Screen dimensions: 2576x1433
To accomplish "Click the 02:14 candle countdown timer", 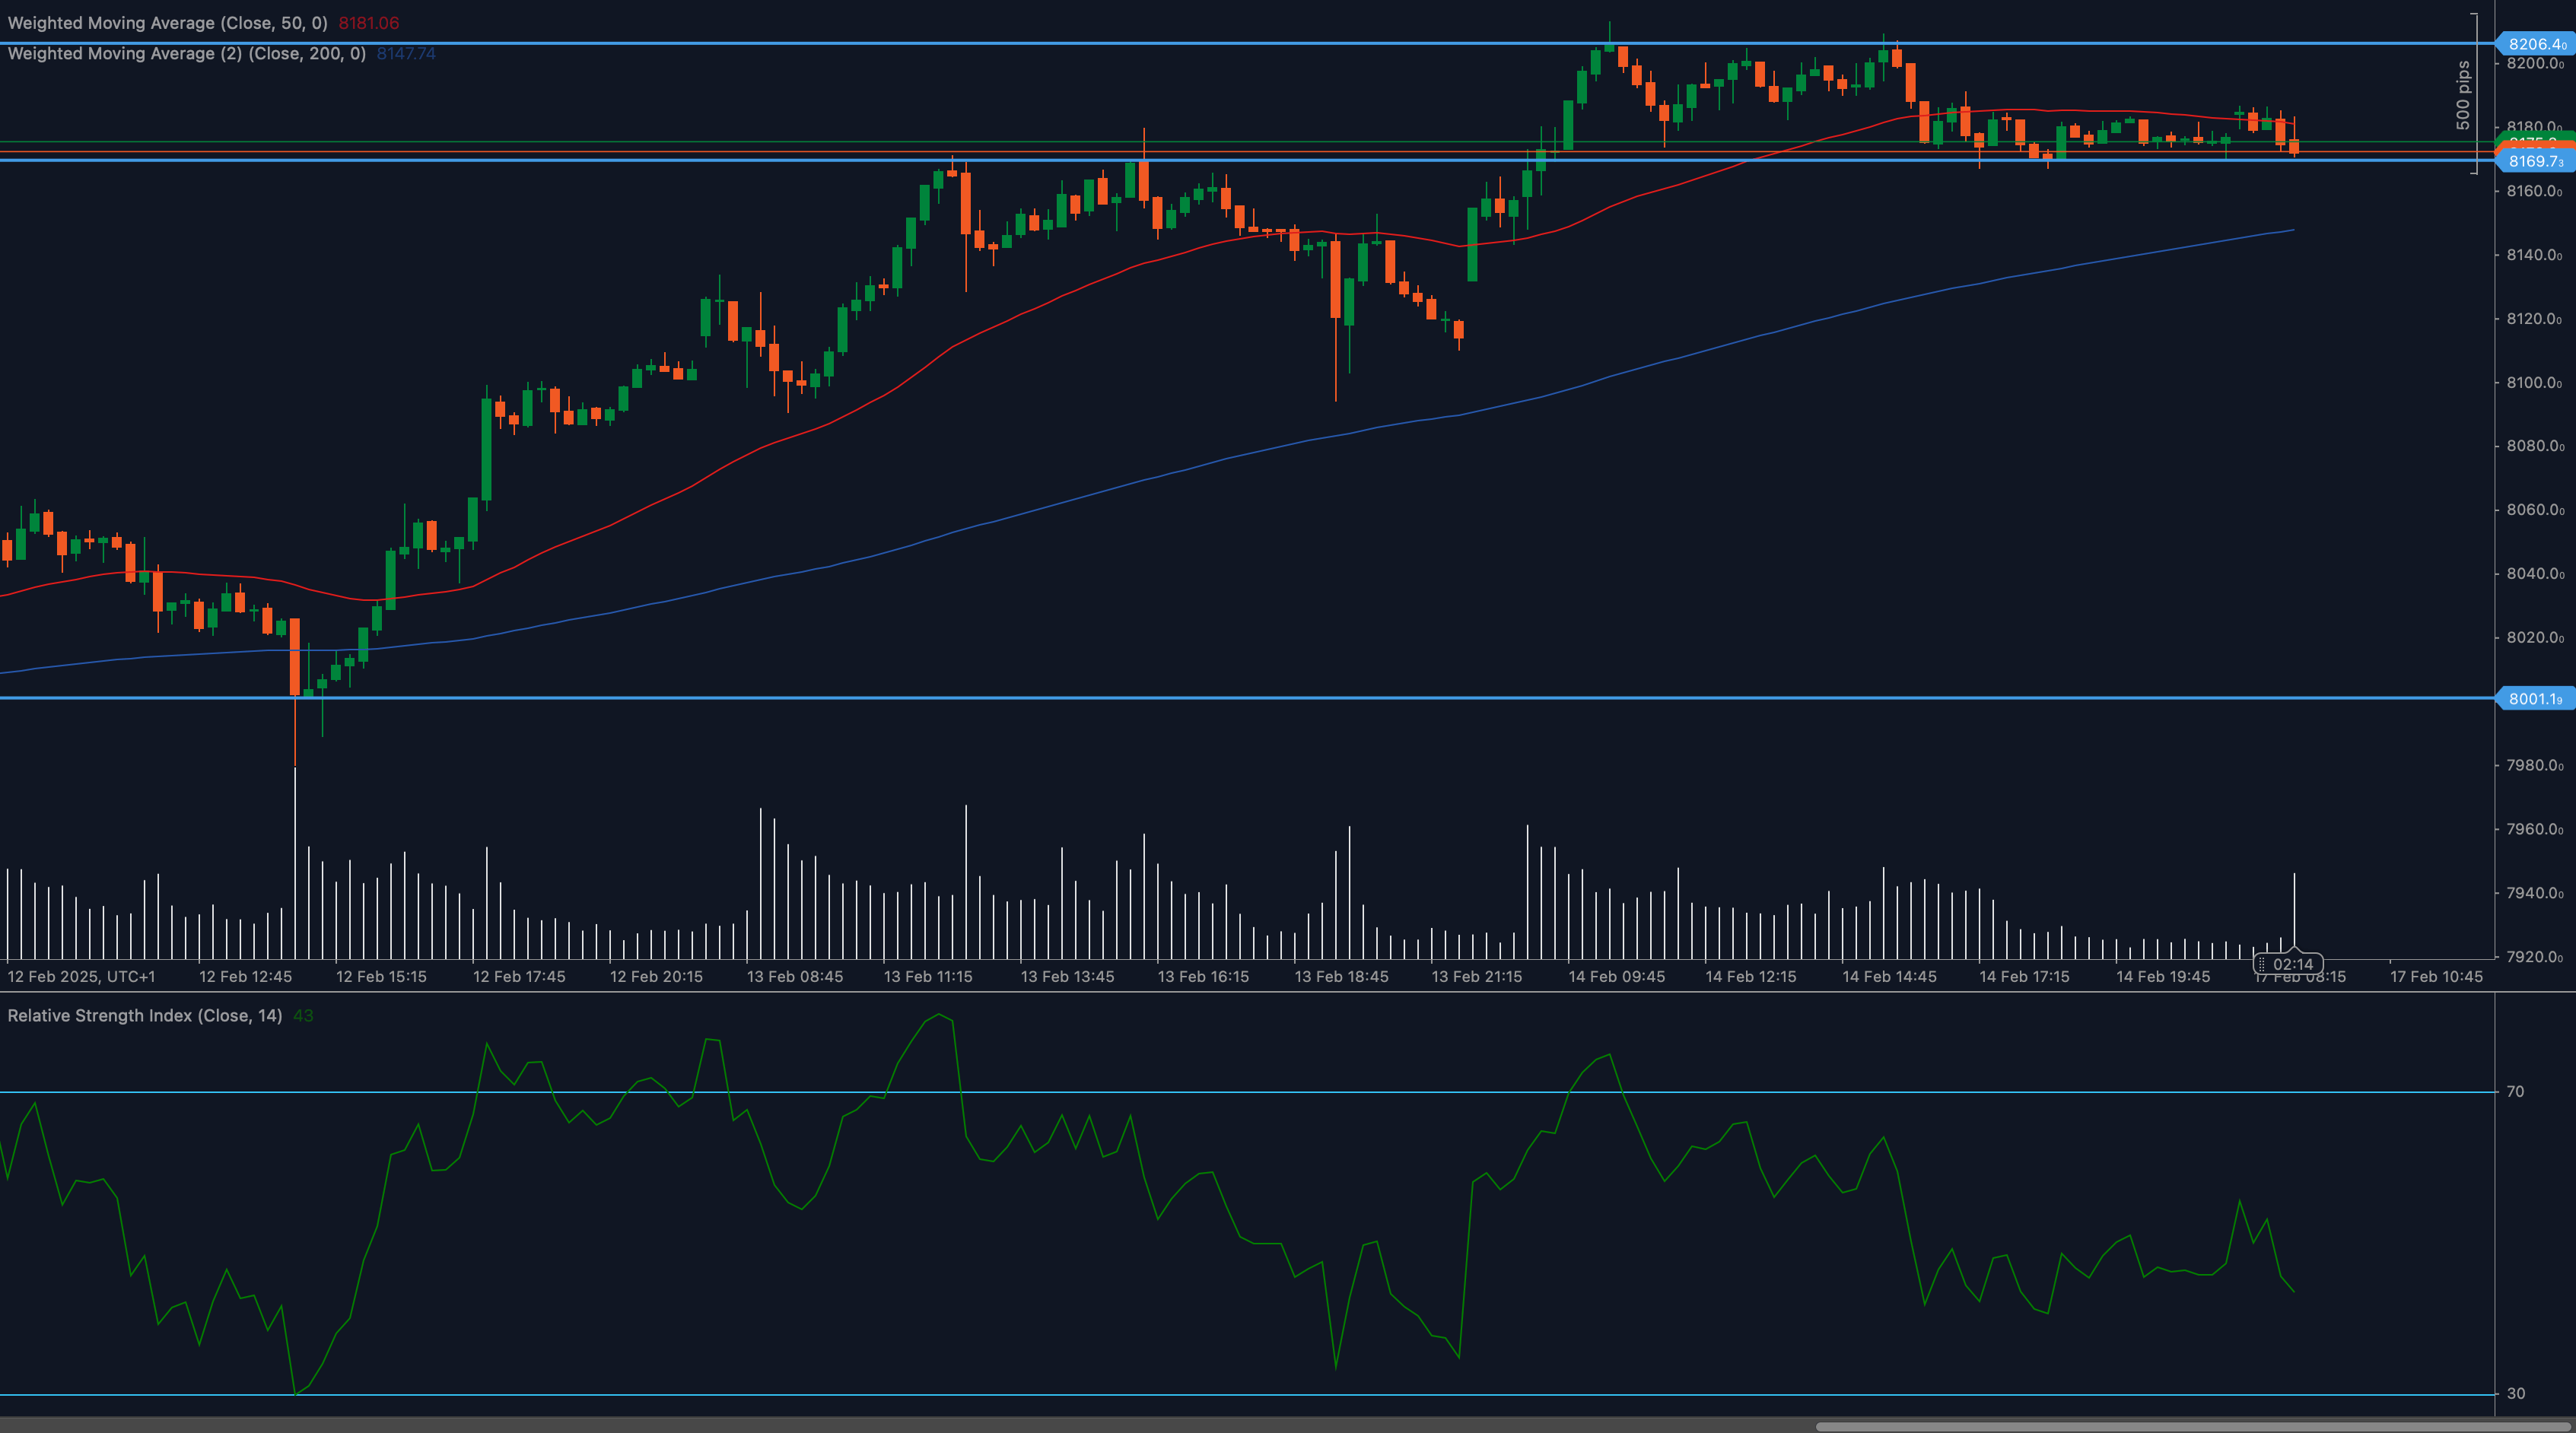I will pos(2293,964).
